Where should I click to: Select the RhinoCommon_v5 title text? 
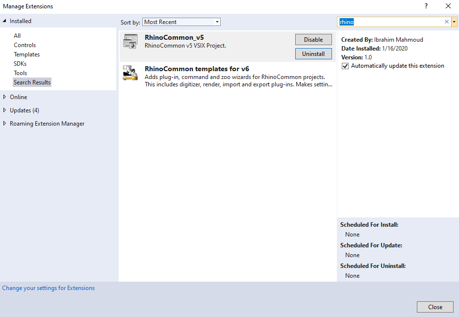tap(174, 37)
